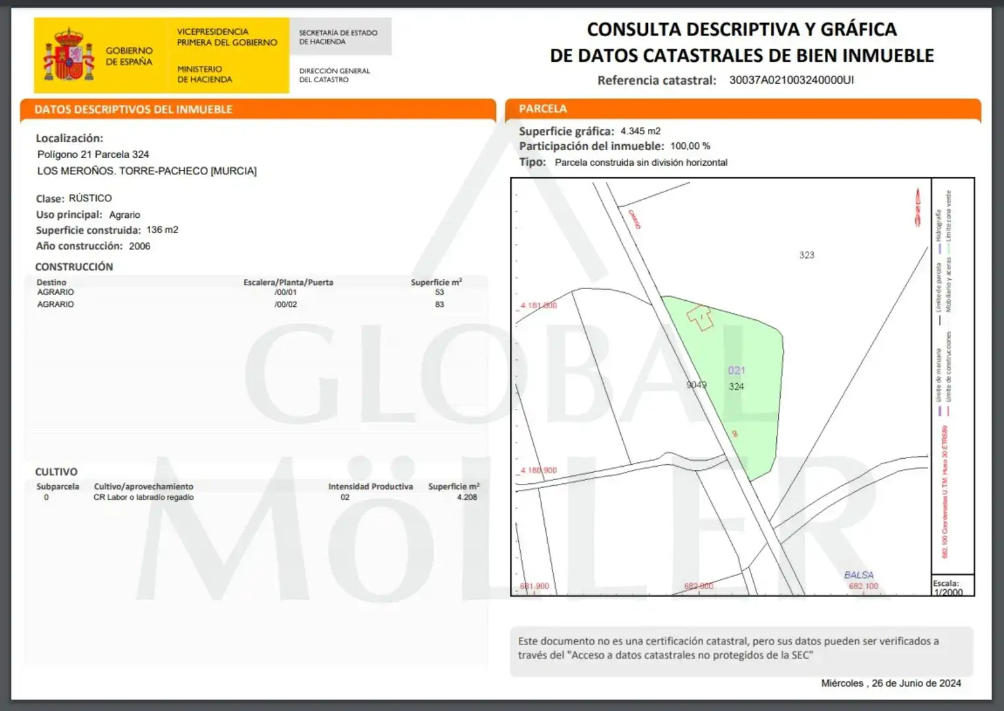Click the 'CULTIVO' heading

[56, 472]
